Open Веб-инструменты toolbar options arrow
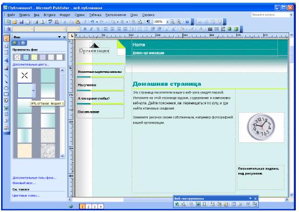The width and height of the screenshot is (299, 212). (250, 199)
